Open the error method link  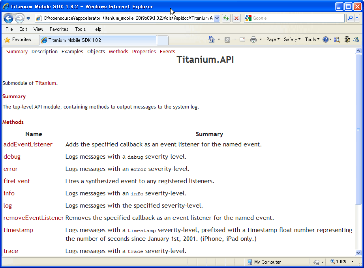tap(11, 169)
